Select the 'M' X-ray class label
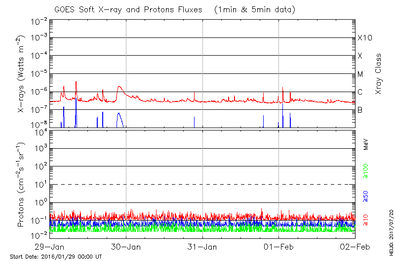This screenshot has width=395, height=261. (360, 74)
